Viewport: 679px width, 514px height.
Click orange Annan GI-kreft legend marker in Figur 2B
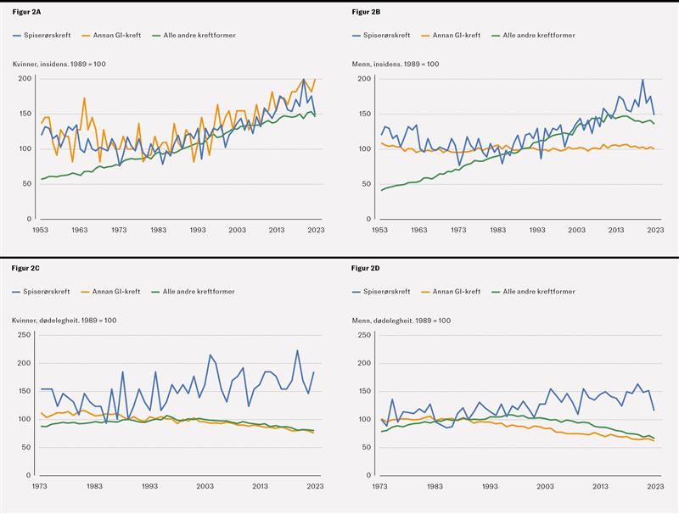[x=424, y=36]
